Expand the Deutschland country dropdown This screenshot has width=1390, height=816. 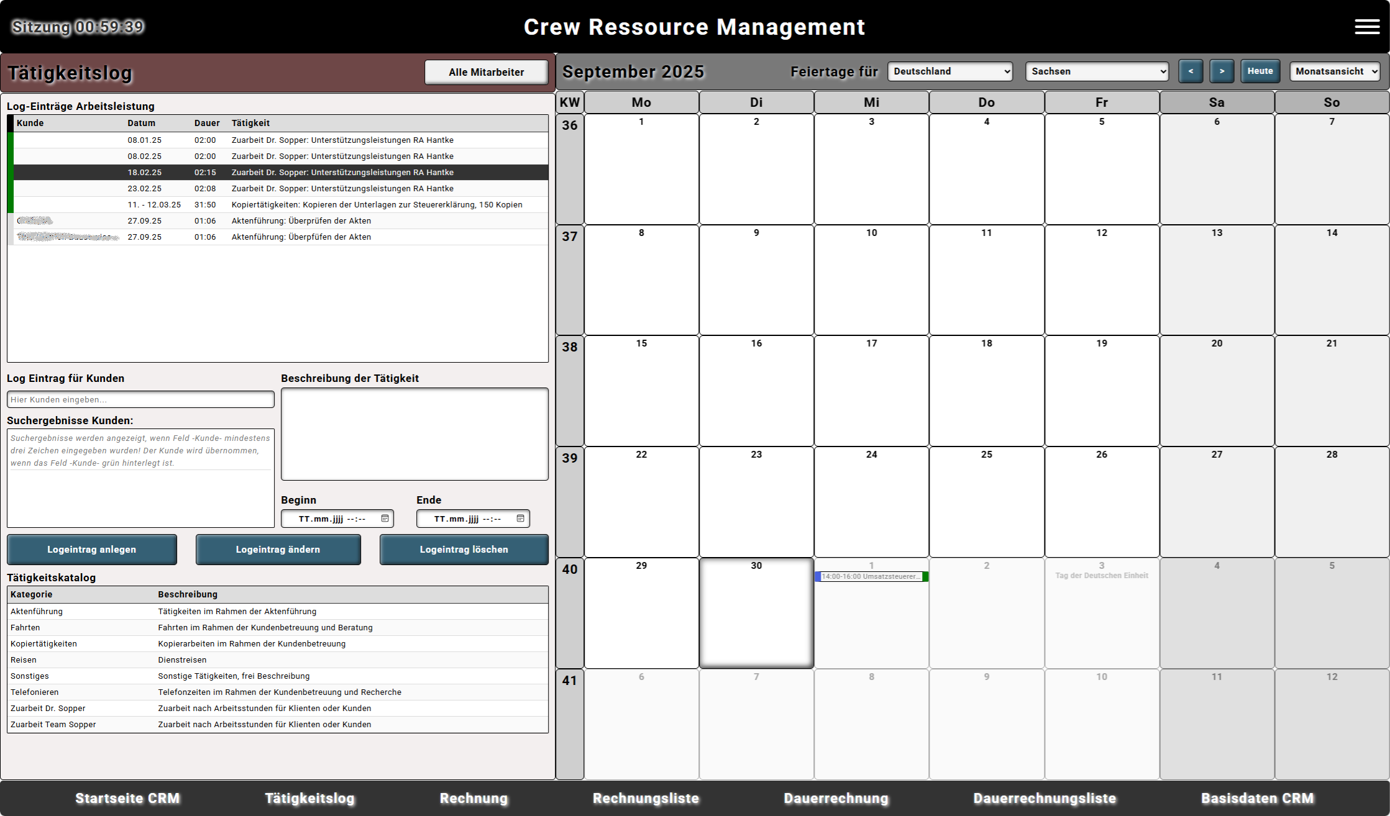949,71
